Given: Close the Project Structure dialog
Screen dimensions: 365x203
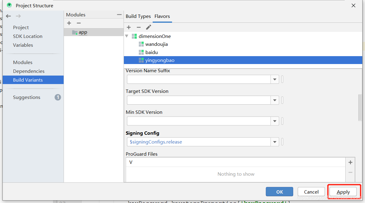Looking at the screenshot, I should (x=353, y=5).
